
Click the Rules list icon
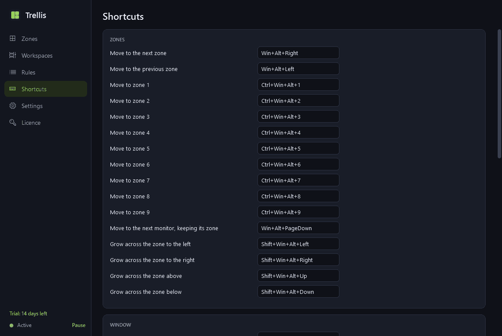coord(13,72)
